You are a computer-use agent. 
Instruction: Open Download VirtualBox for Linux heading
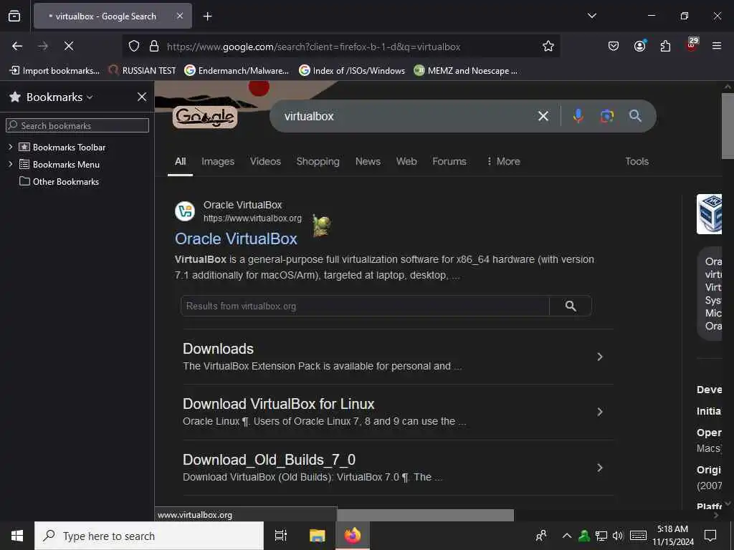point(279,404)
